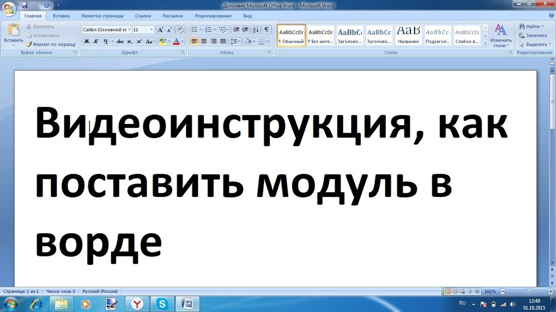
Task: Open Yandex browser from the taskbar
Action: [x=137, y=304]
